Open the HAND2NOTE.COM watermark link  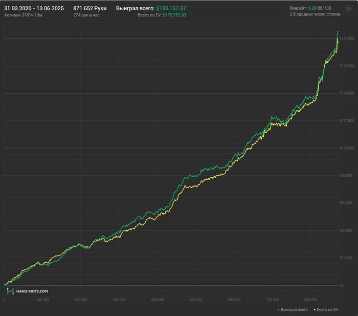(32, 291)
